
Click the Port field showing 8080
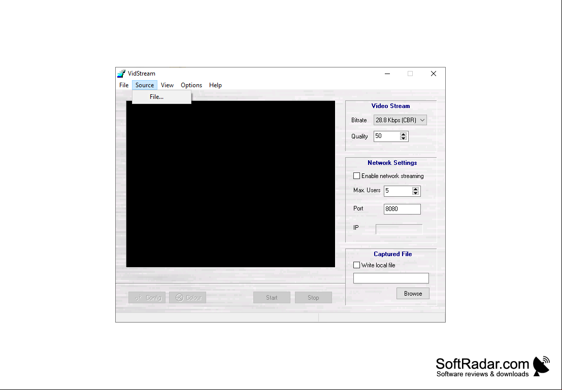pyautogui.click(x=402, y=209)
